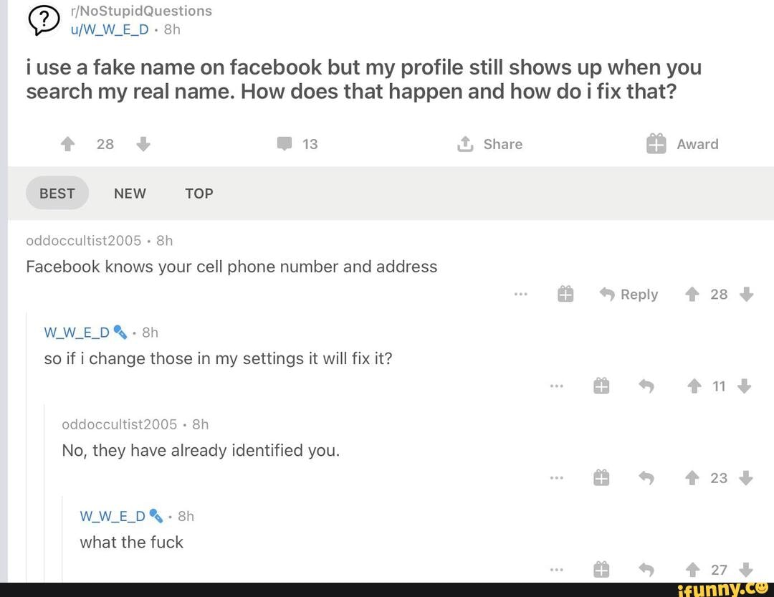Select the BEST sort pill control
Image resolution: width=774 pixels, height=597 pixels.
(57, 193)
